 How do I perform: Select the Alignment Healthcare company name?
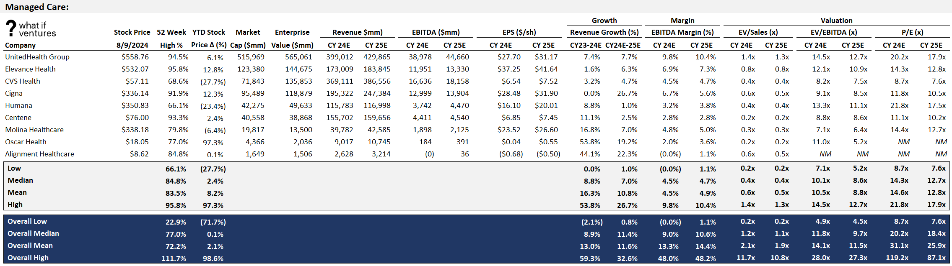click(39, 154)
